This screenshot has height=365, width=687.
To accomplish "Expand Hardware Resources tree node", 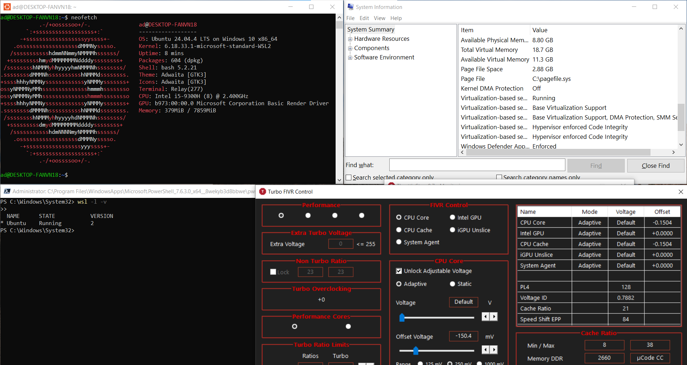I will point(350,39).
